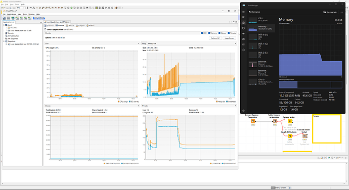
Task: Select the Java Edit Variable node
Action: pyautogui.click(x=290, y=136)
